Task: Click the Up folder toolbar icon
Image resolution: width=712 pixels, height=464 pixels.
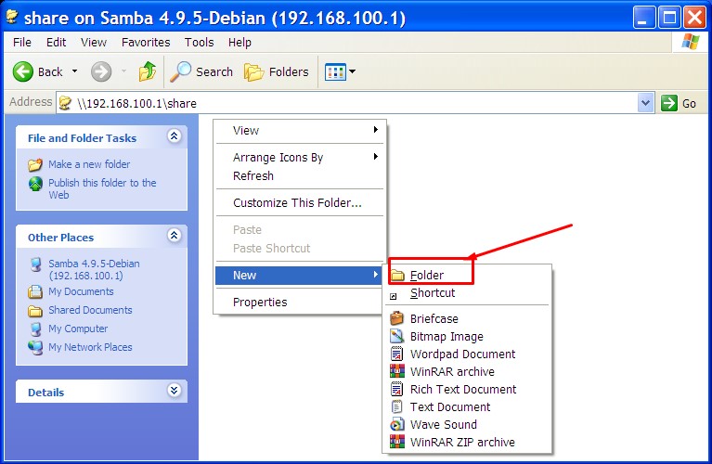Action: (147, 71)
